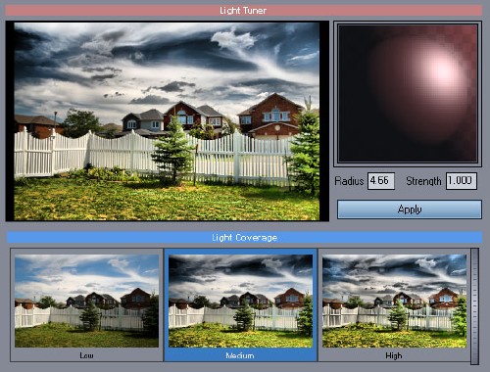Click the Light Coverage header bar
The height and width of the screenshot is (372, 490).
244,237
